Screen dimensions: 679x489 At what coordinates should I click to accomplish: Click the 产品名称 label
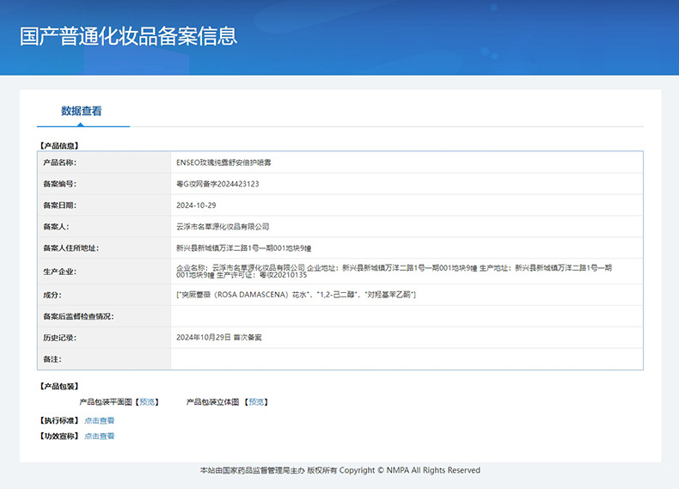click(60, 162)
